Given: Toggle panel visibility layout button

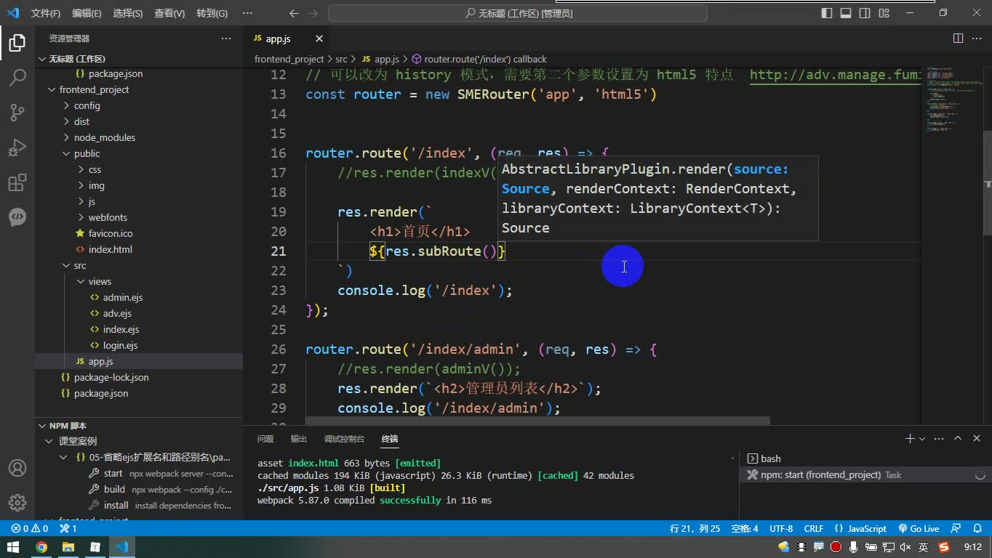Looking at the screenshot, I should click(x=846, y=13).
